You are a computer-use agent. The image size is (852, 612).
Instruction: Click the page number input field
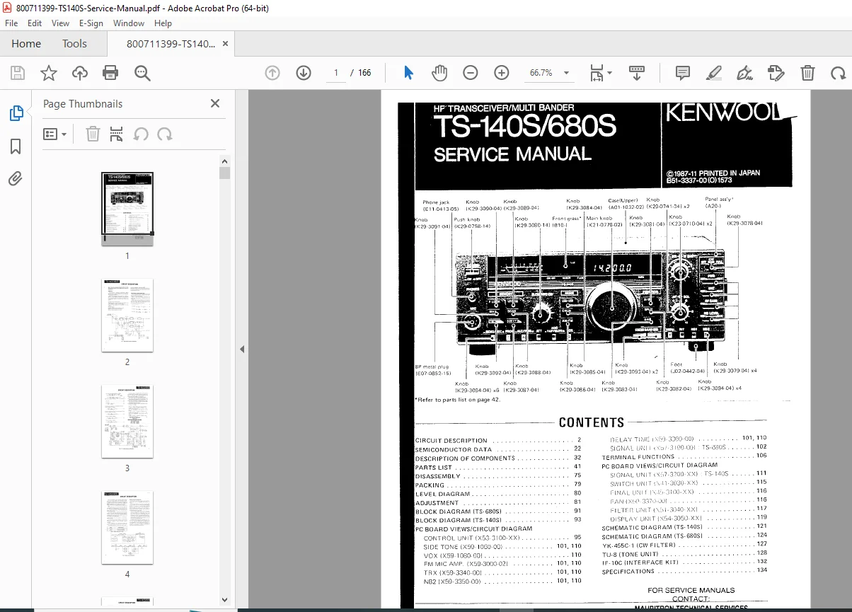pos(335,73)
